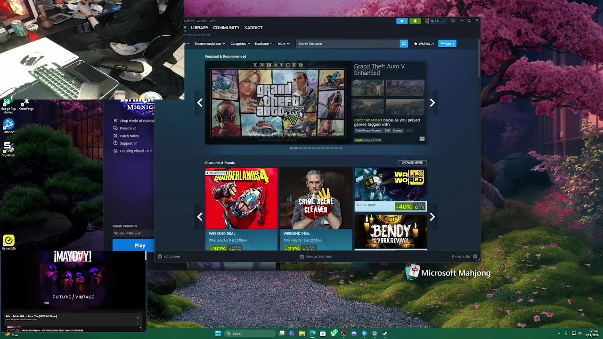Open Microsoft Mahjong desktop shortcut
Image resolution: width=603 pixels, height=339 pixels.
448,273
